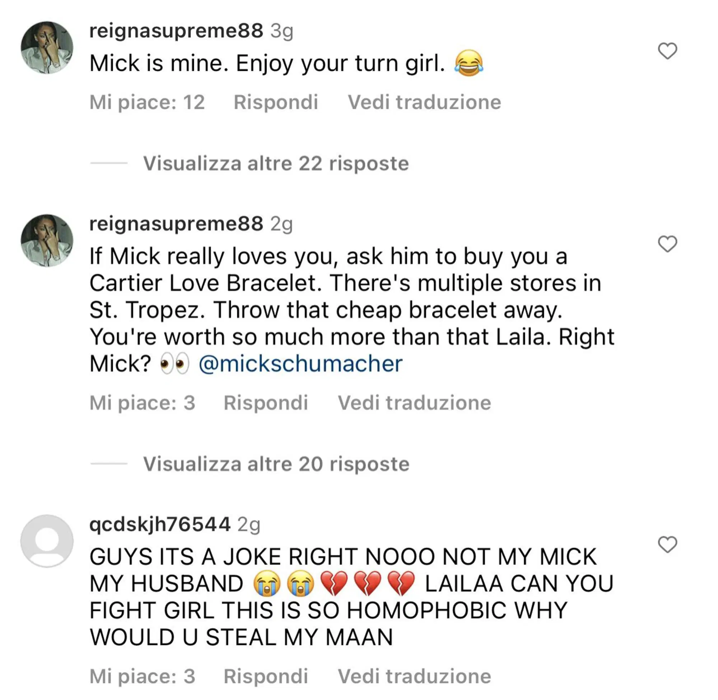Open reignasupreme88 username on first comment

coord(176,31)
